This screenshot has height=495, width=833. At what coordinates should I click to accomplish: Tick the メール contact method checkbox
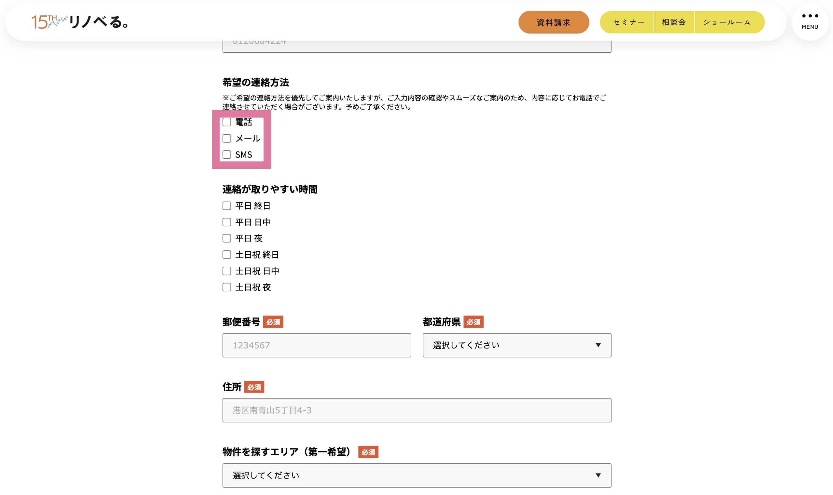click(226, 139)
